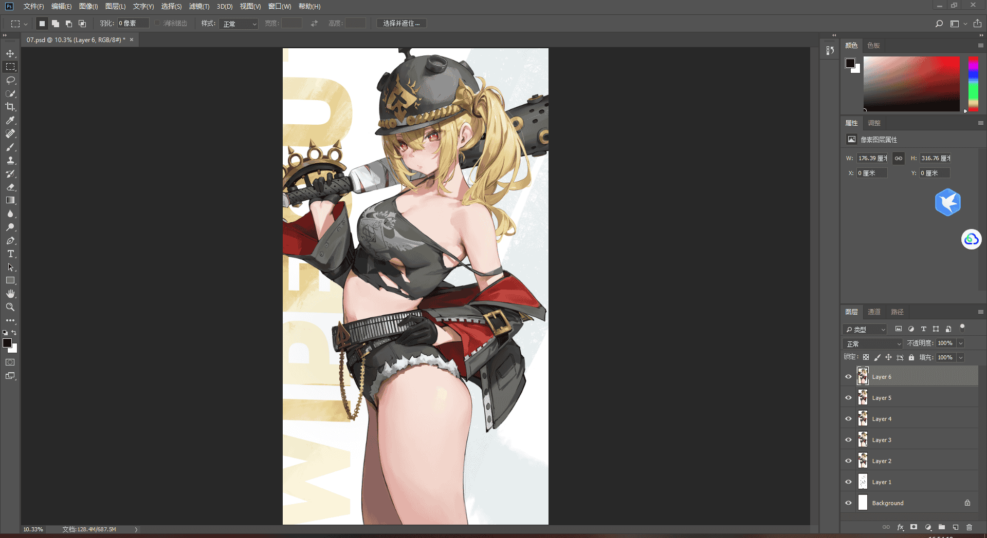The width and height of the screenshot is (987, 538).
Task: Open the 滤镜(T) menu
Action: tap(199, 7)
